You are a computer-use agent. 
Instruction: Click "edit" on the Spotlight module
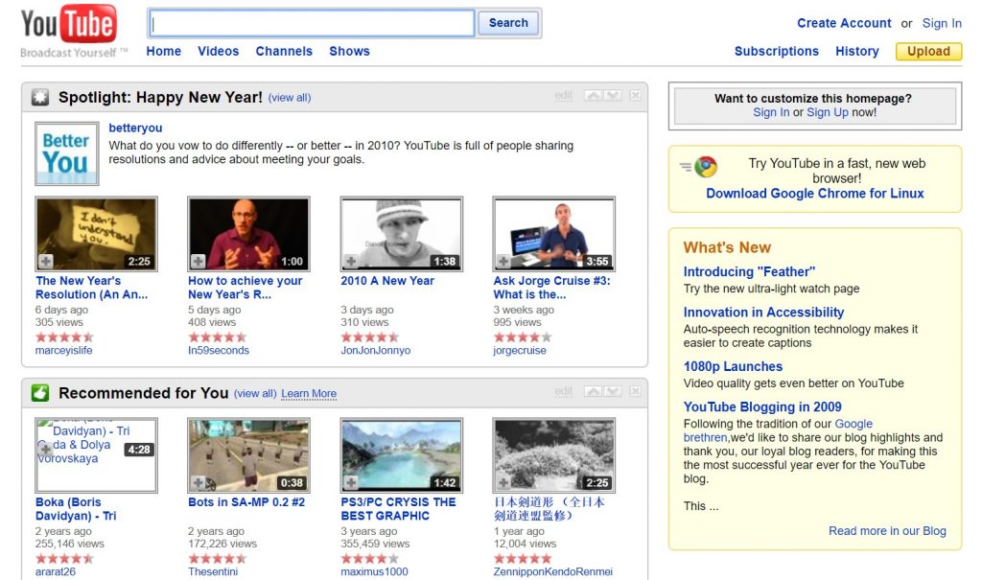(x=563, y=95)
